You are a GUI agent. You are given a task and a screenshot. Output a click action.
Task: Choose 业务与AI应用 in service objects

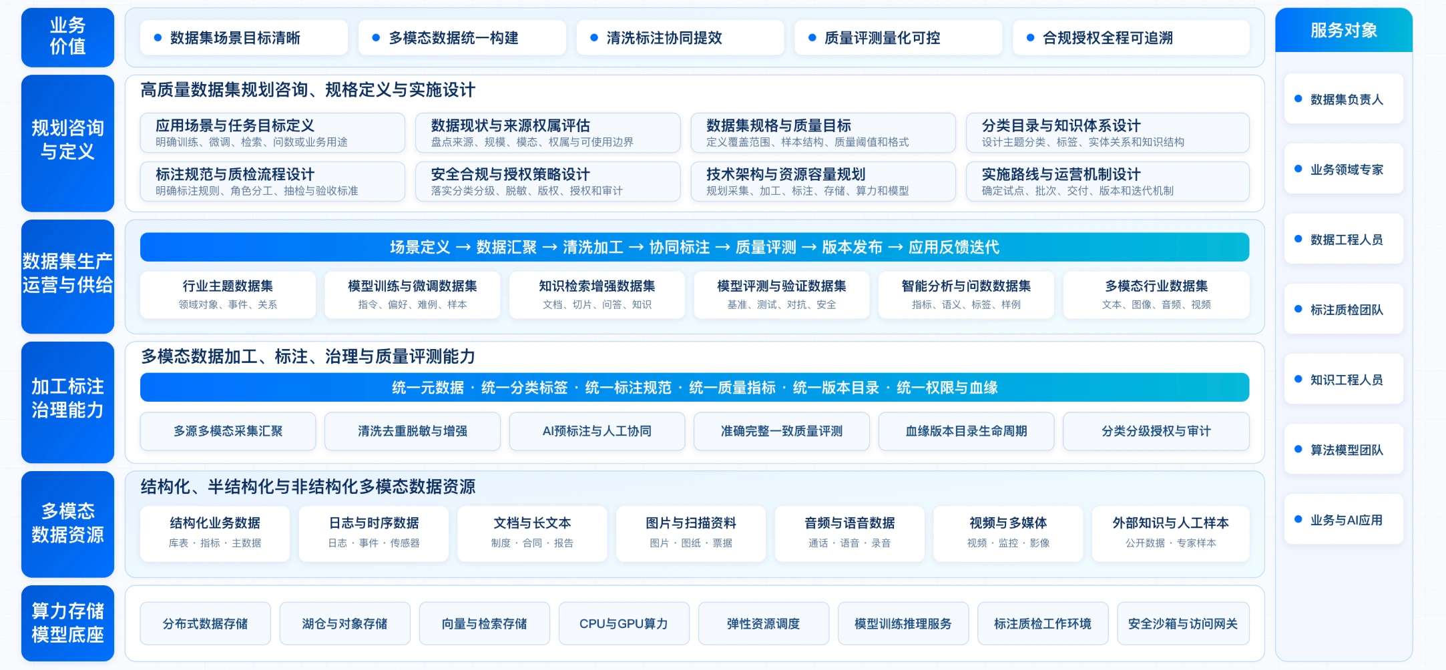1344,519
